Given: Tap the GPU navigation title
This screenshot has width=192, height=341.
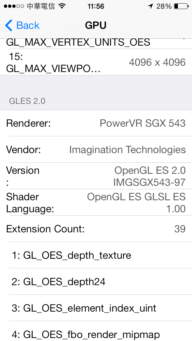Looking at the screenshot, I should pos(96,26).
